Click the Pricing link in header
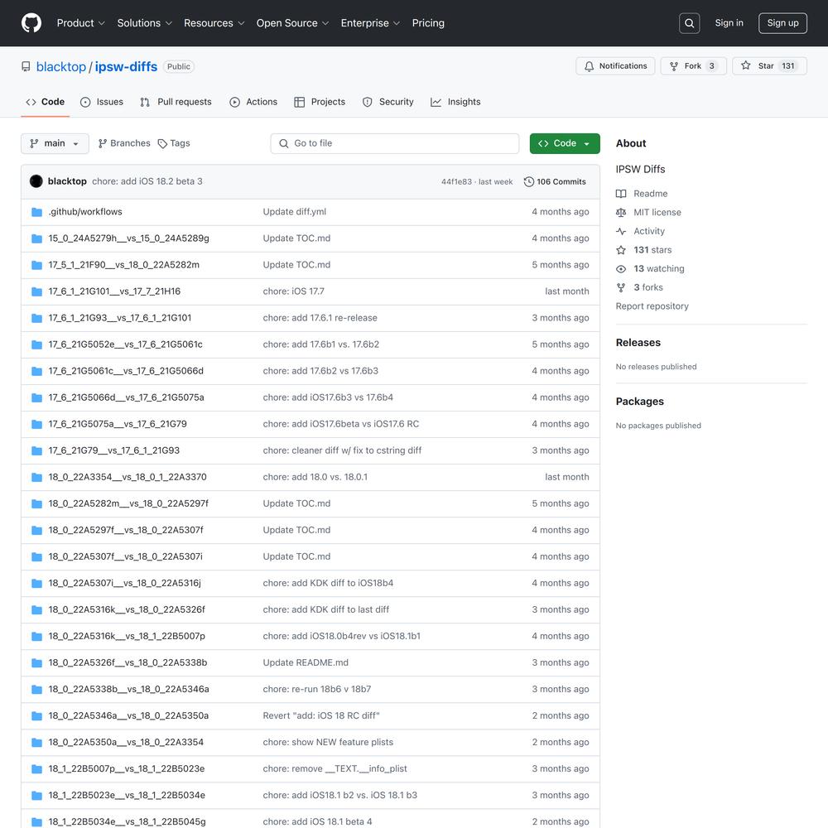 (x=428, y=23)
